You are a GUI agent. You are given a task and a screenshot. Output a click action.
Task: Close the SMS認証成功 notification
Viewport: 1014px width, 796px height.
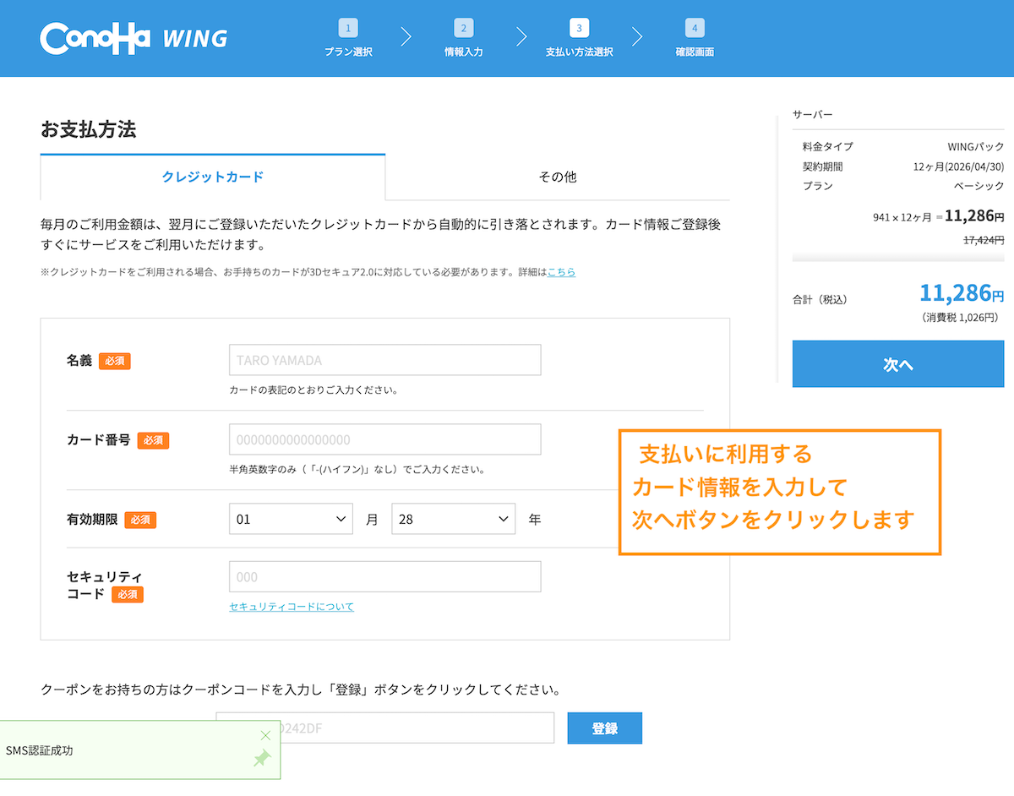coord(265,735)
